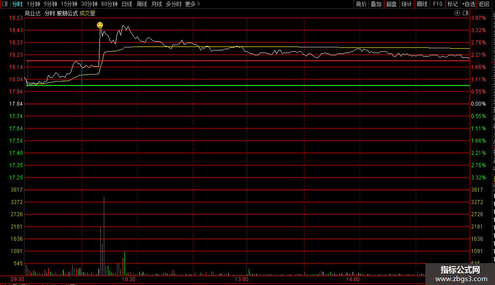Activate the 画线 drawing tool

(x=422, y=4)
